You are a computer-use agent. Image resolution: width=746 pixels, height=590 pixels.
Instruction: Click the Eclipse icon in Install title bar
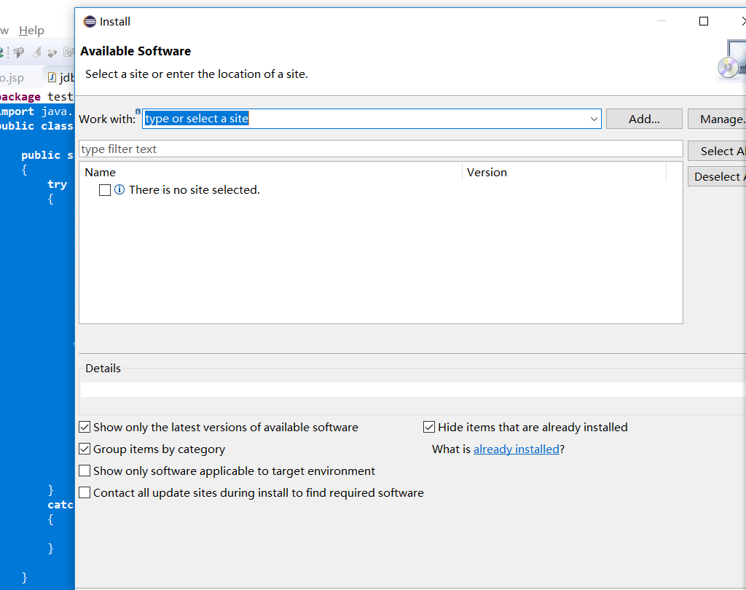pyautogui.click(x=90, y=21)
